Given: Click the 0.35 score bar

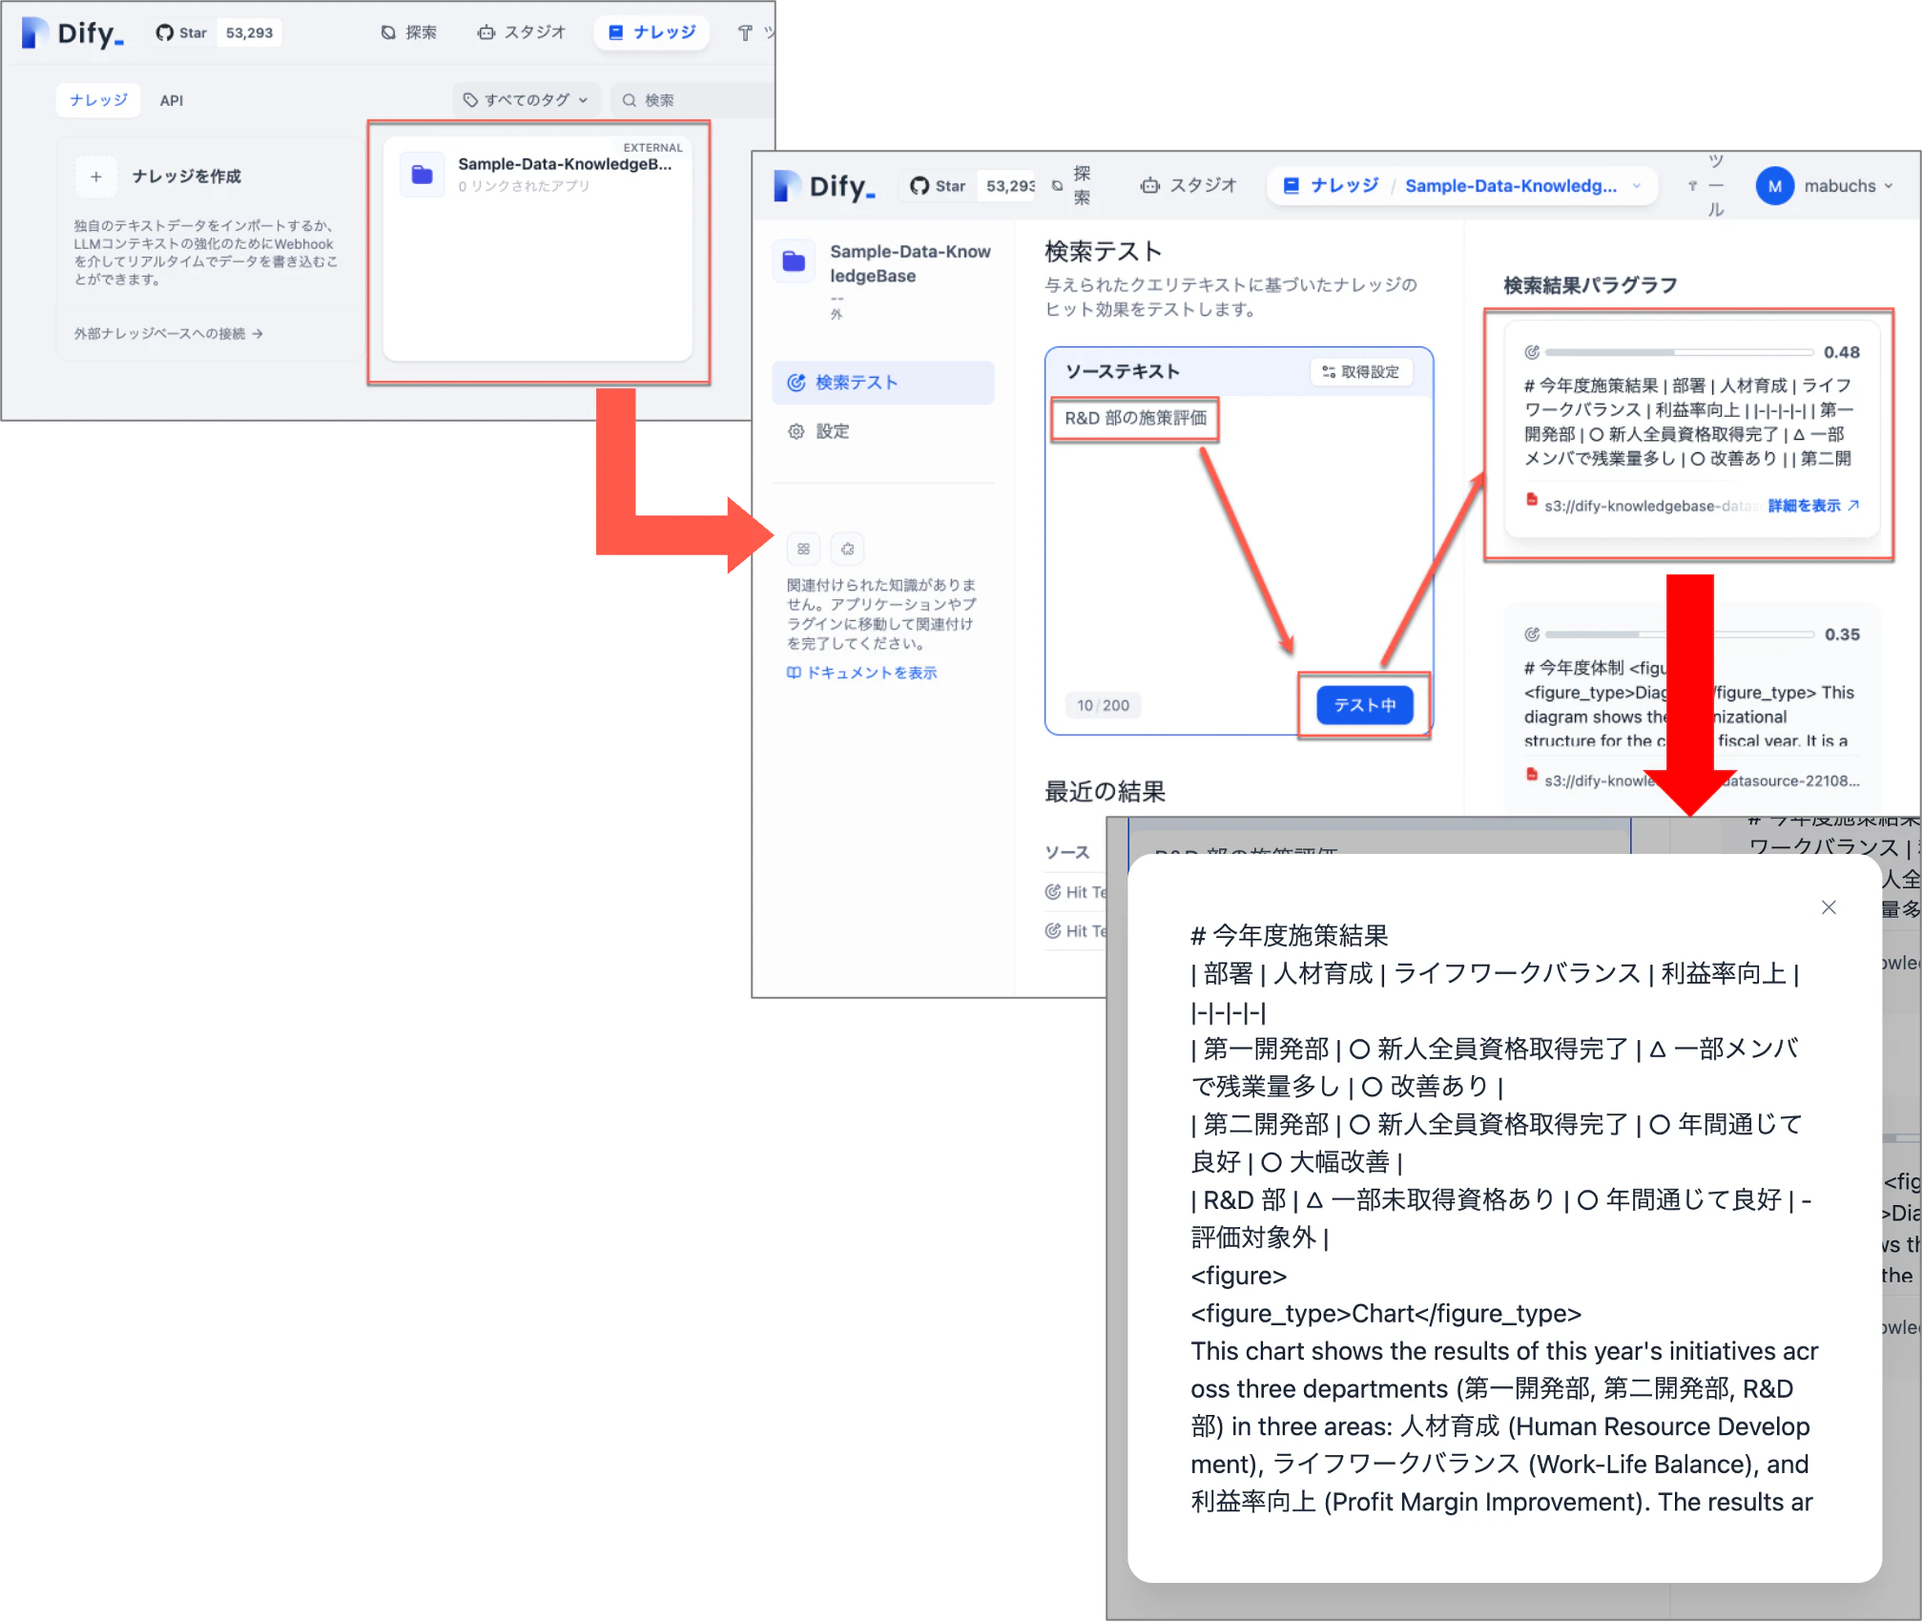Looking at the screenshot, I should pyautogui.click(x=1680, y=634).
